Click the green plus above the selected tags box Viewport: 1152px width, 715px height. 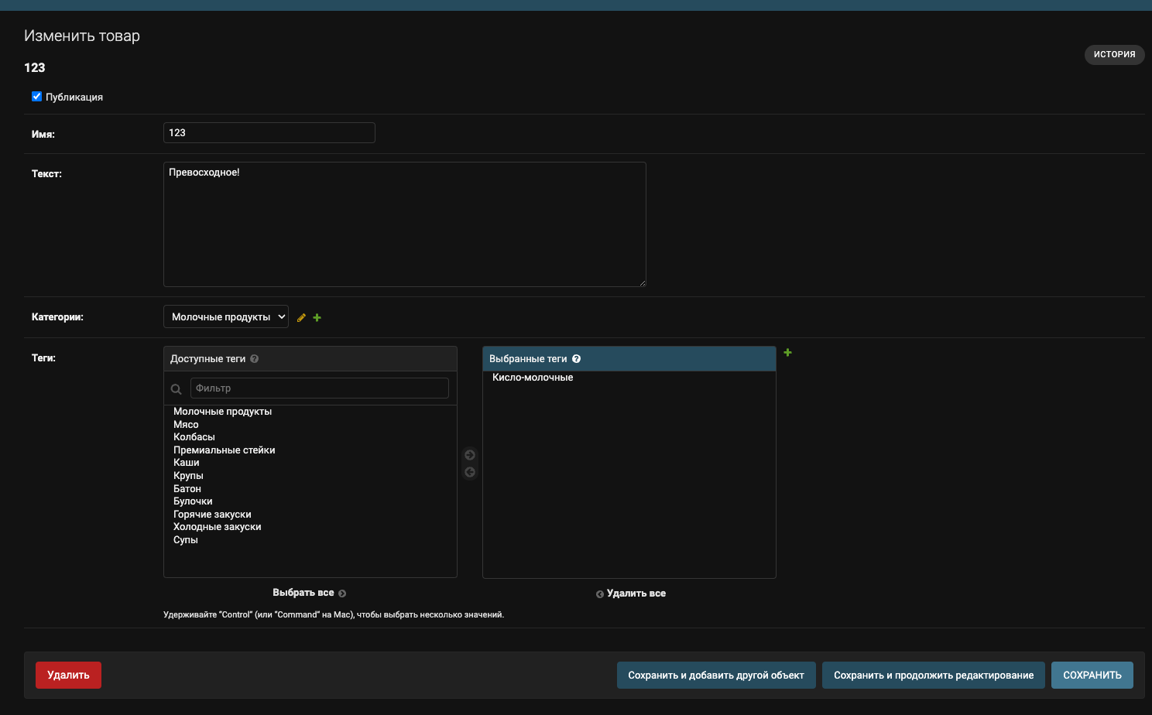pyautogui.click(x=787, y=352)
